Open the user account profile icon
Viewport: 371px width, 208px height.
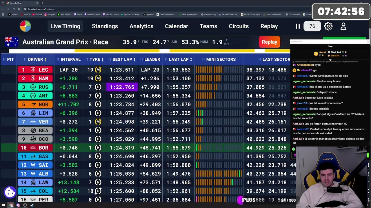(x=343, y=26)
